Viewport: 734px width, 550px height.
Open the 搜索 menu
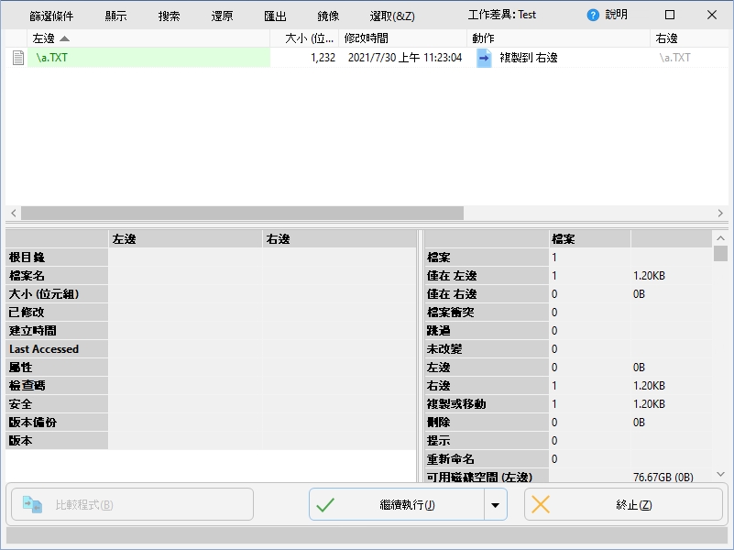(170, 16)
